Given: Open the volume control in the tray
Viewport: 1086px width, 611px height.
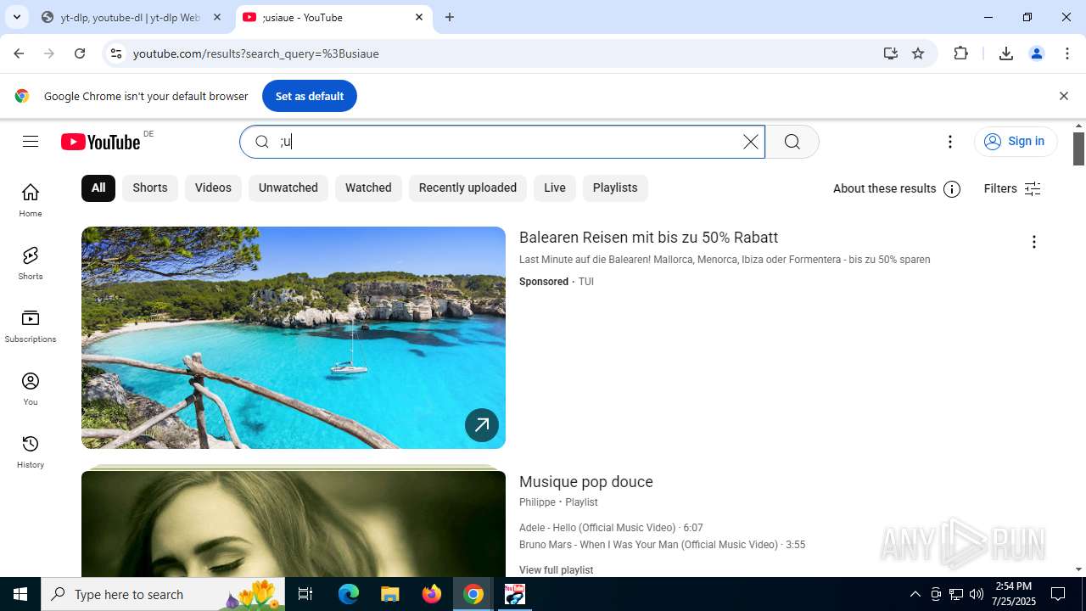Looking at the screenshot, I should click(977, 594).
